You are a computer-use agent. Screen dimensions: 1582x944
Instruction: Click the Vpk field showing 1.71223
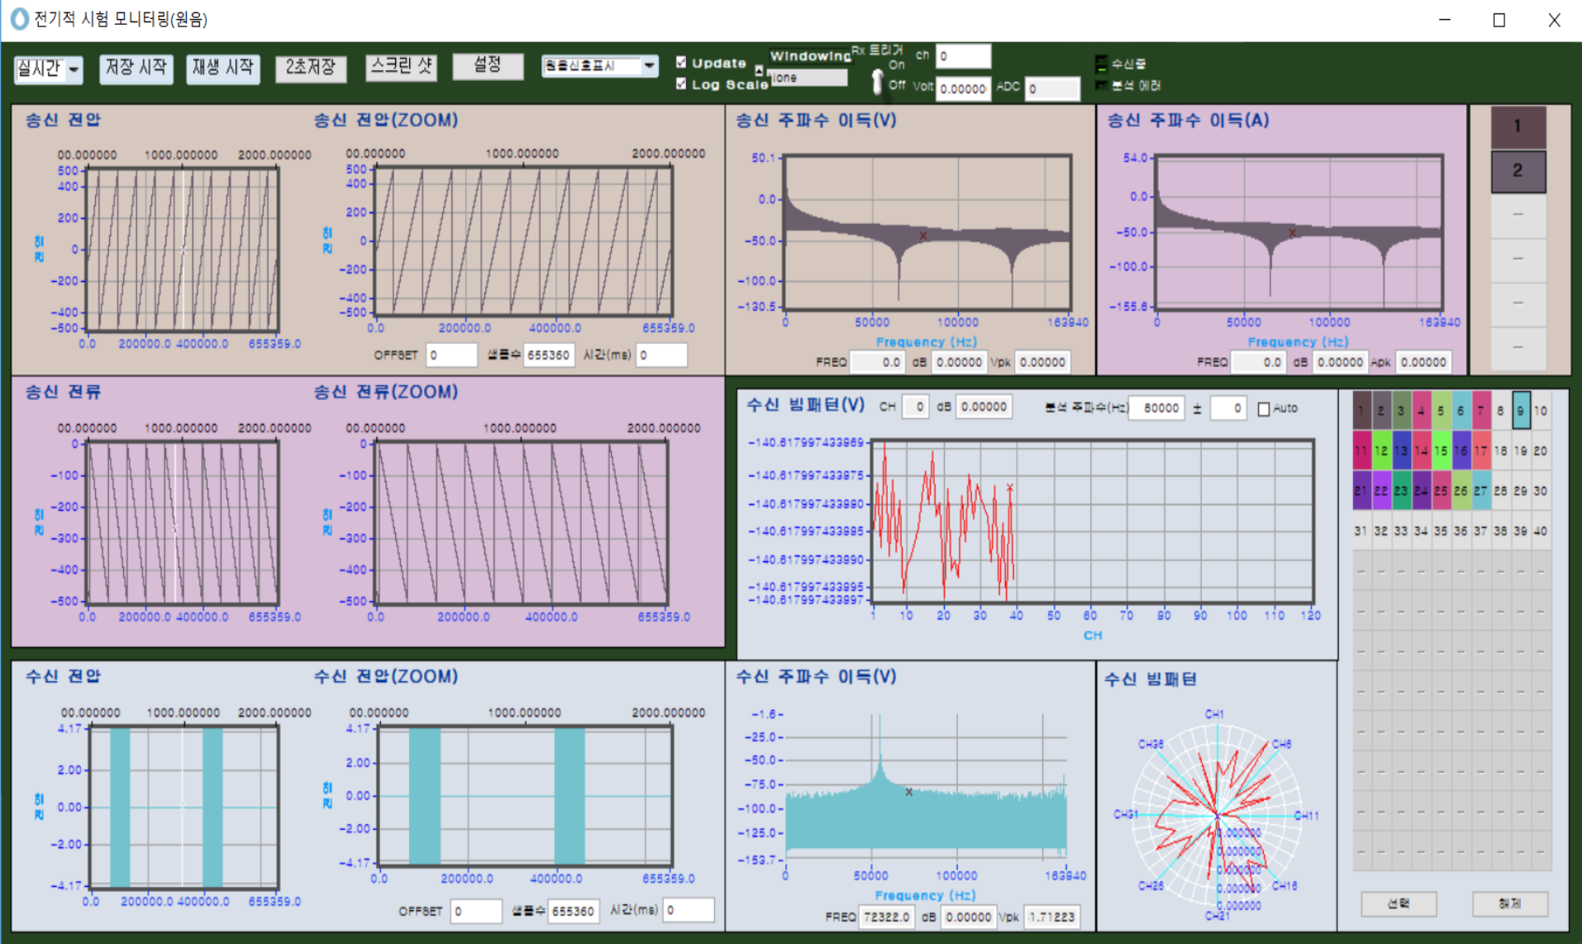tap(1051, 917)
